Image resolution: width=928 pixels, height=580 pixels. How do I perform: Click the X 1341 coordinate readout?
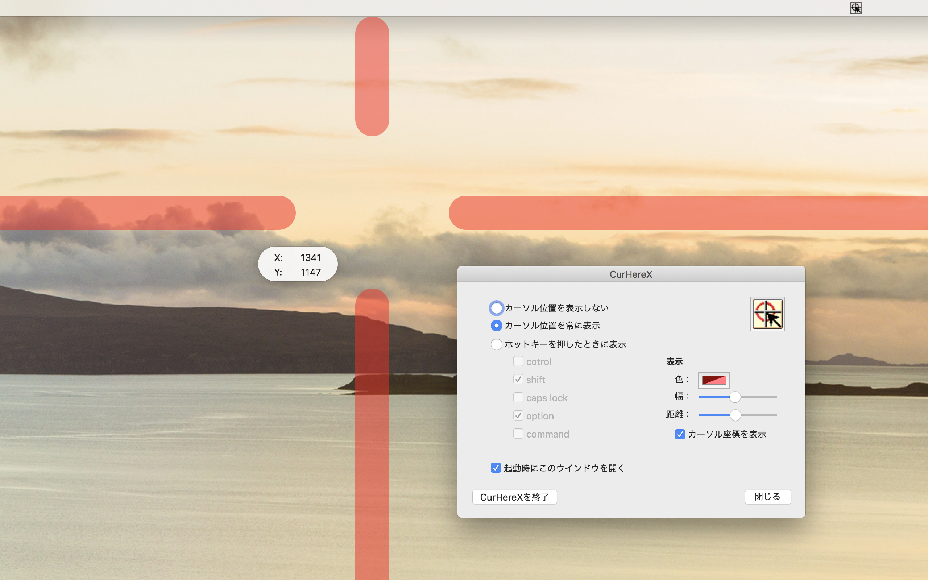tap(298, 257)
